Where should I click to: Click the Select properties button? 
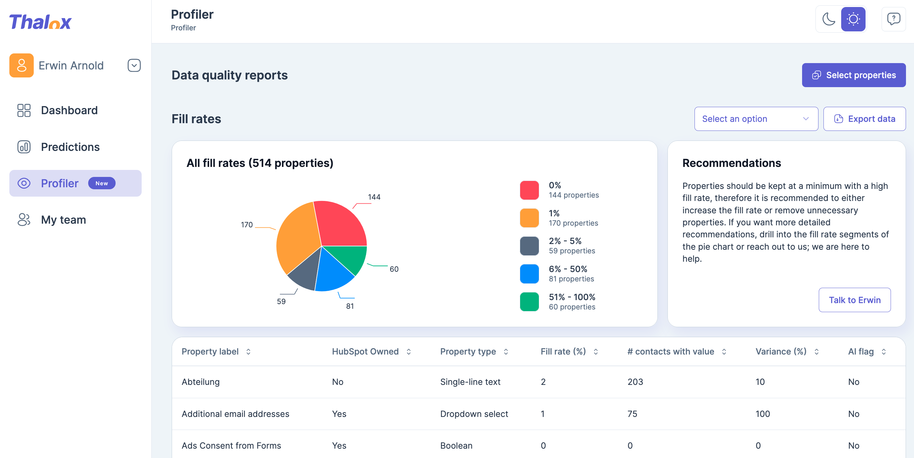click(853, 75)
